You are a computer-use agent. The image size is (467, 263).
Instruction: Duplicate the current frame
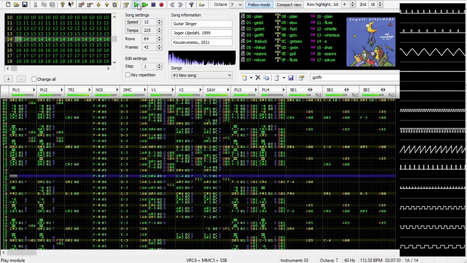115,5
